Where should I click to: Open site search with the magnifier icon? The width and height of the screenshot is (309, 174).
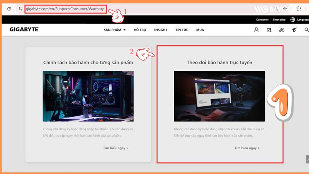(x=306, y=30)
